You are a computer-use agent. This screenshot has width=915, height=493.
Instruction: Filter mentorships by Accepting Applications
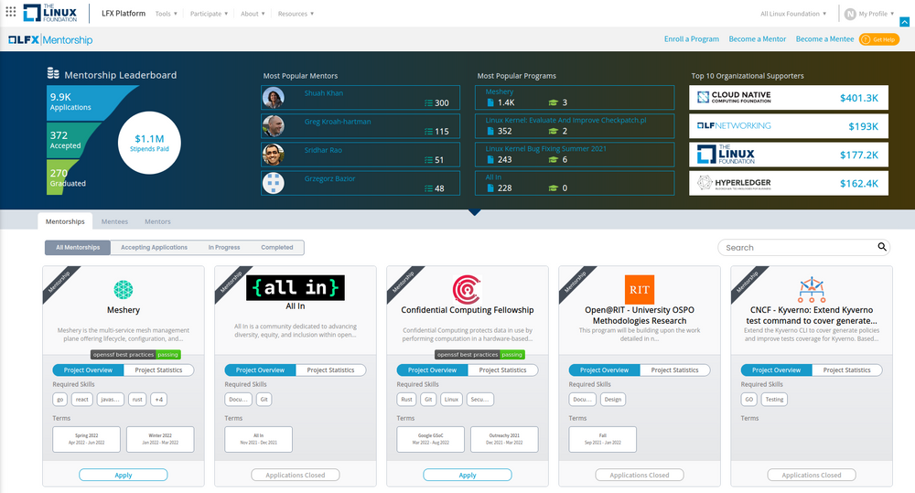[154, 248]
